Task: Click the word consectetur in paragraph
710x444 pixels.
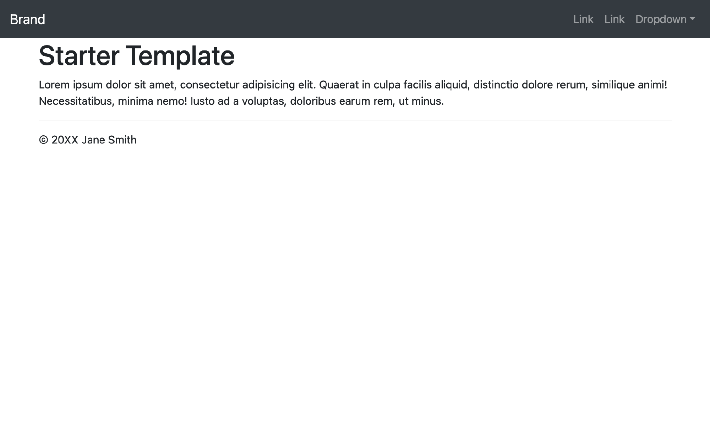Action: 209,85
